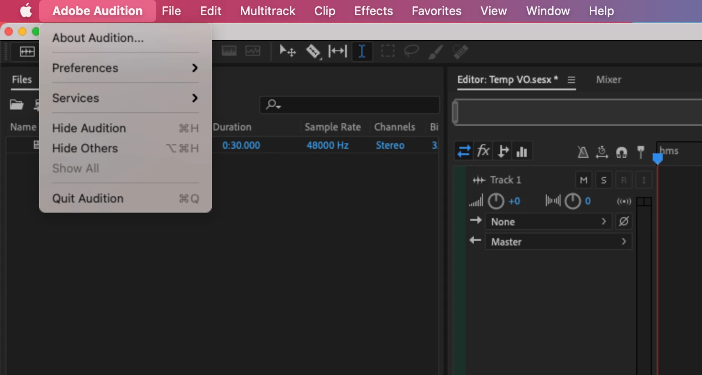This screenshot has height=375, width=702.
Task: Open search filter dropdown in Files panel
Action: 273,105
